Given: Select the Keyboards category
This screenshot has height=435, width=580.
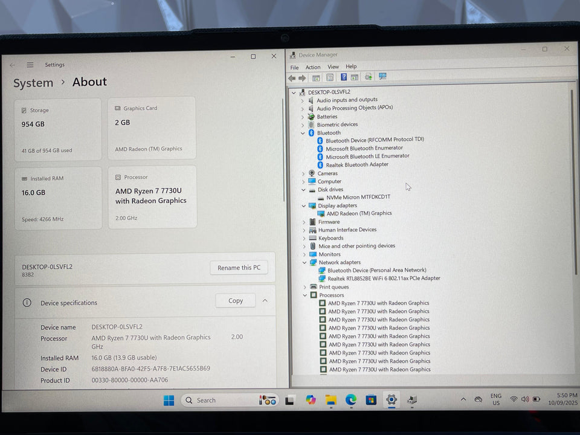Looking at the screenshot, I should [x=330, y=238].
